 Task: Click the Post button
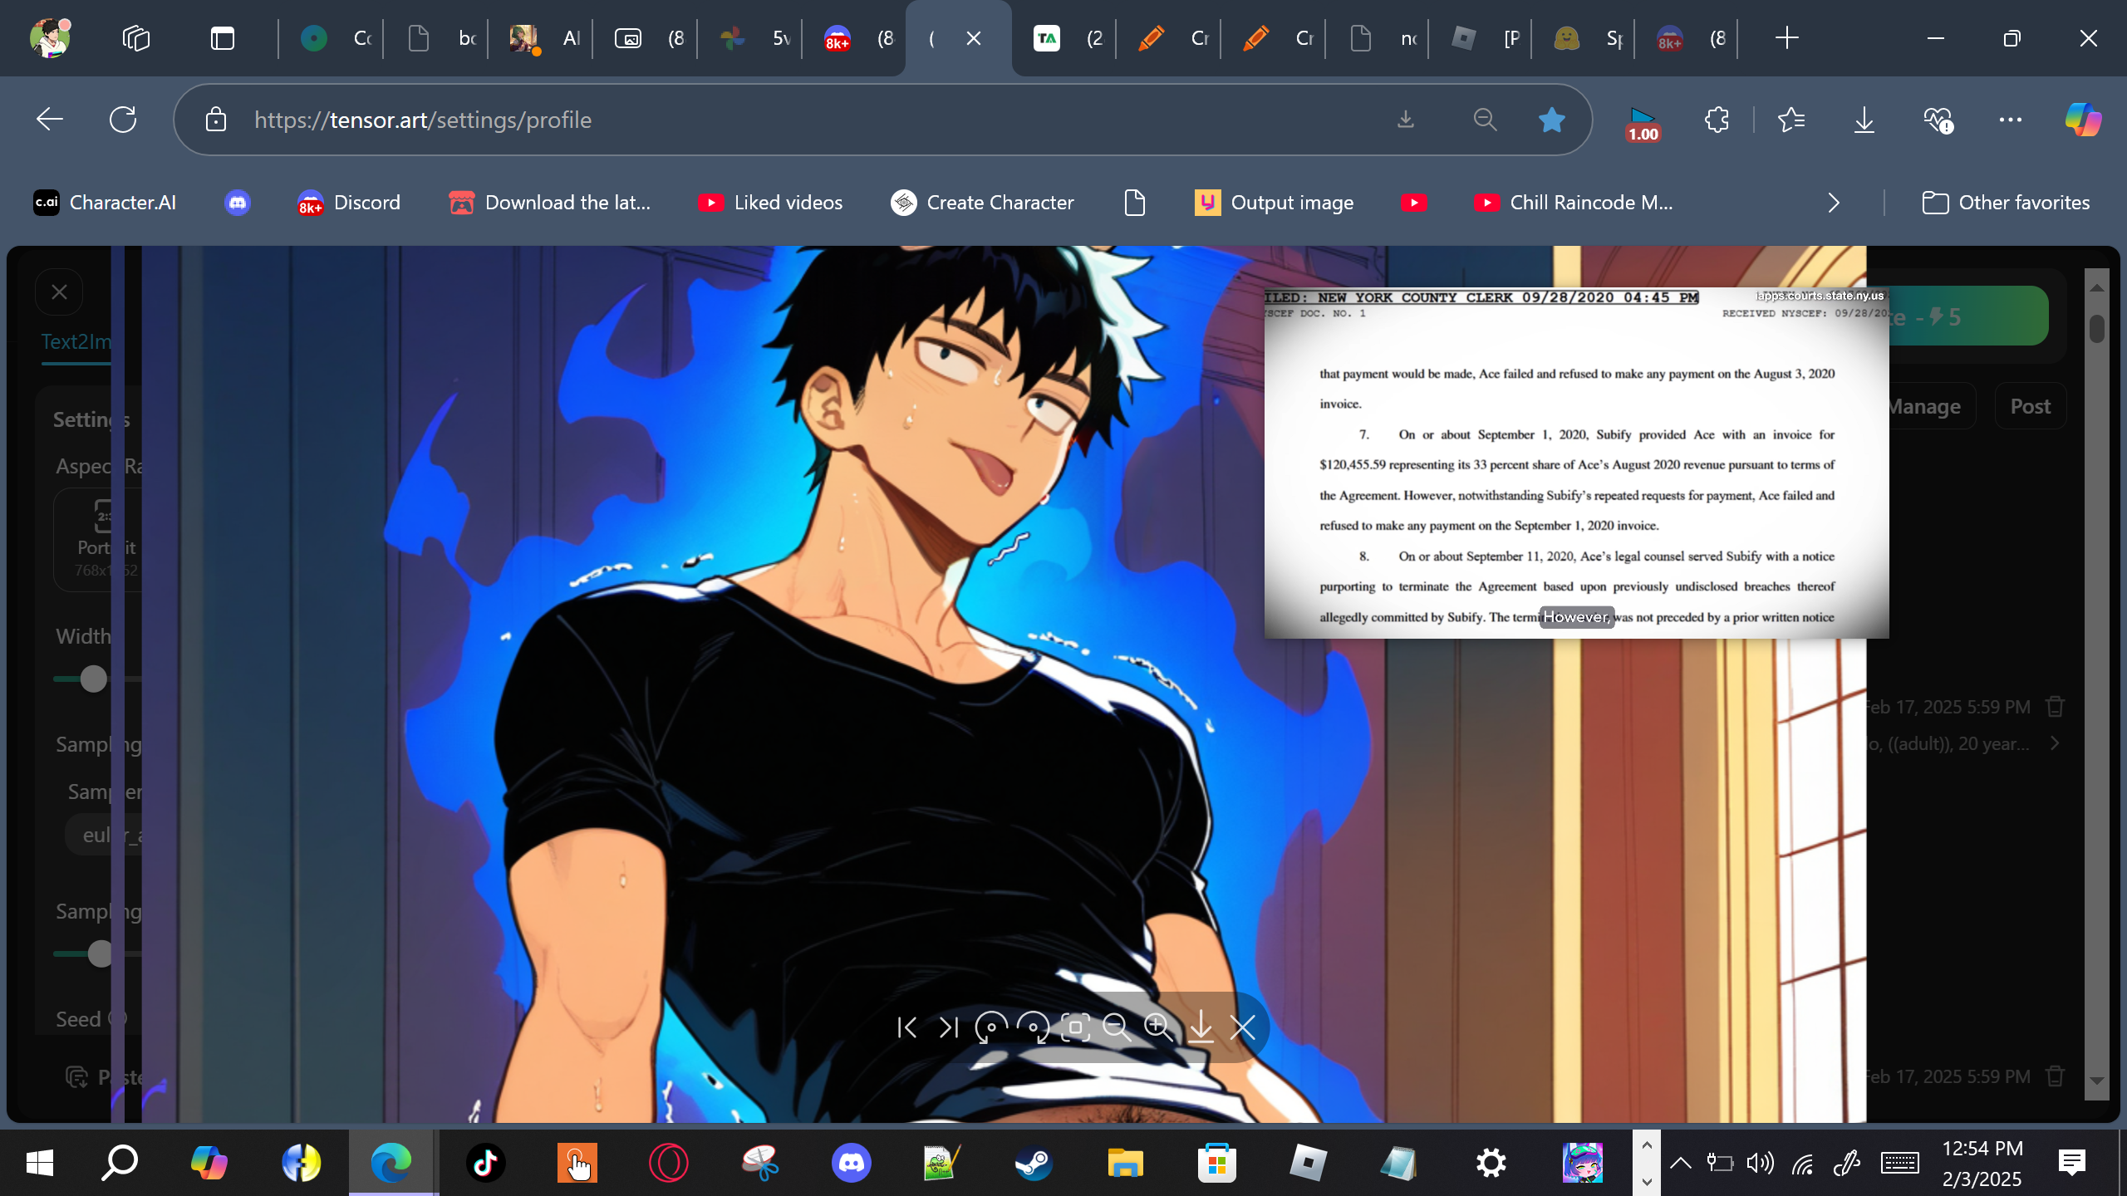[x=2030, y=406]
